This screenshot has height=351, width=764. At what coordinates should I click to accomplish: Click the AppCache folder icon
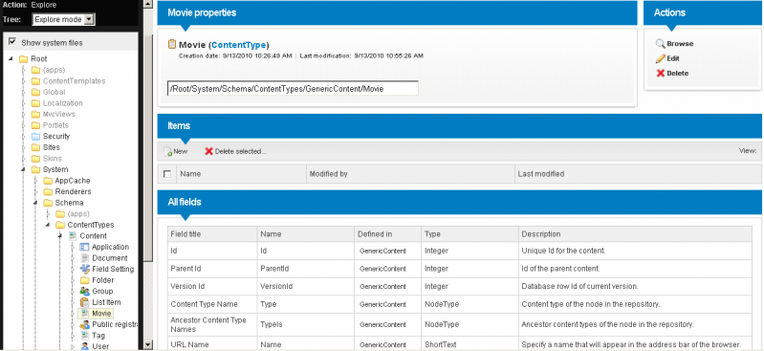48,181
